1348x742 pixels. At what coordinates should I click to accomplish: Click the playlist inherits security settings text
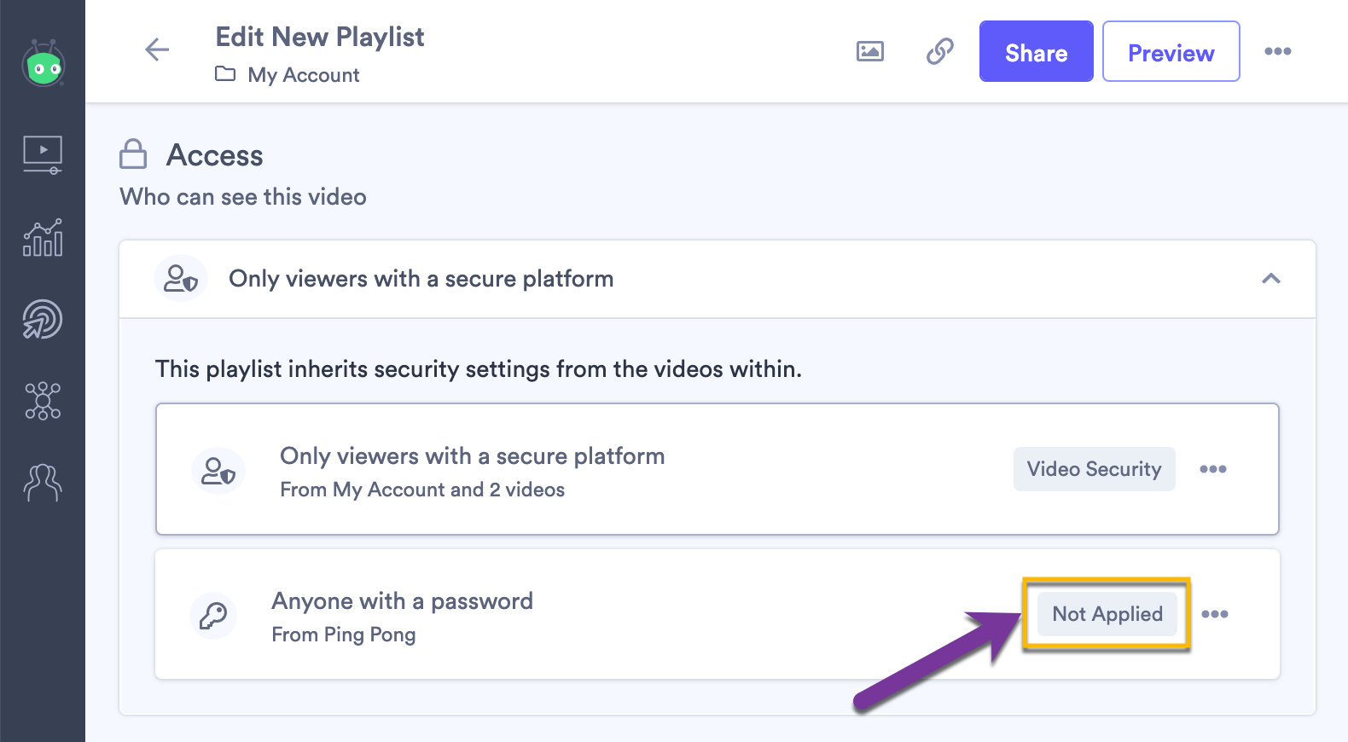point(479,369)
